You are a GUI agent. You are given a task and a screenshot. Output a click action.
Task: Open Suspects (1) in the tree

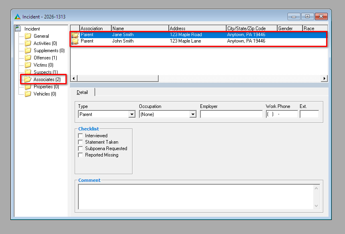click(x=45, y=72)
